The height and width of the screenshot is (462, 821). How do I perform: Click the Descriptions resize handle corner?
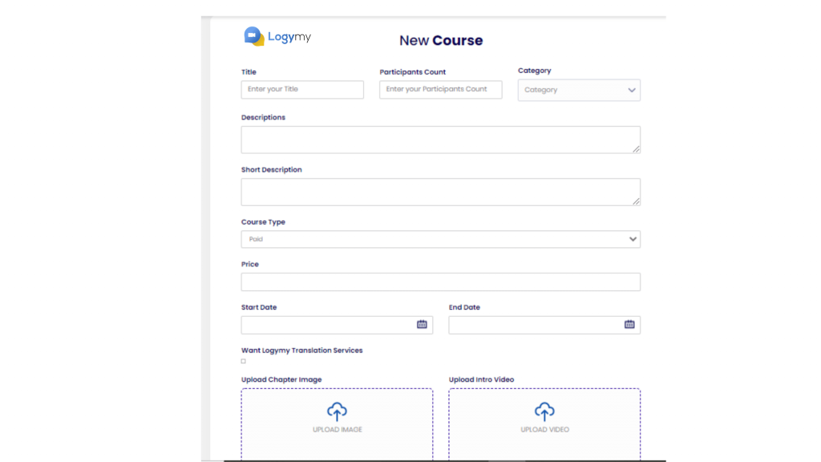(x=636, y=149)
